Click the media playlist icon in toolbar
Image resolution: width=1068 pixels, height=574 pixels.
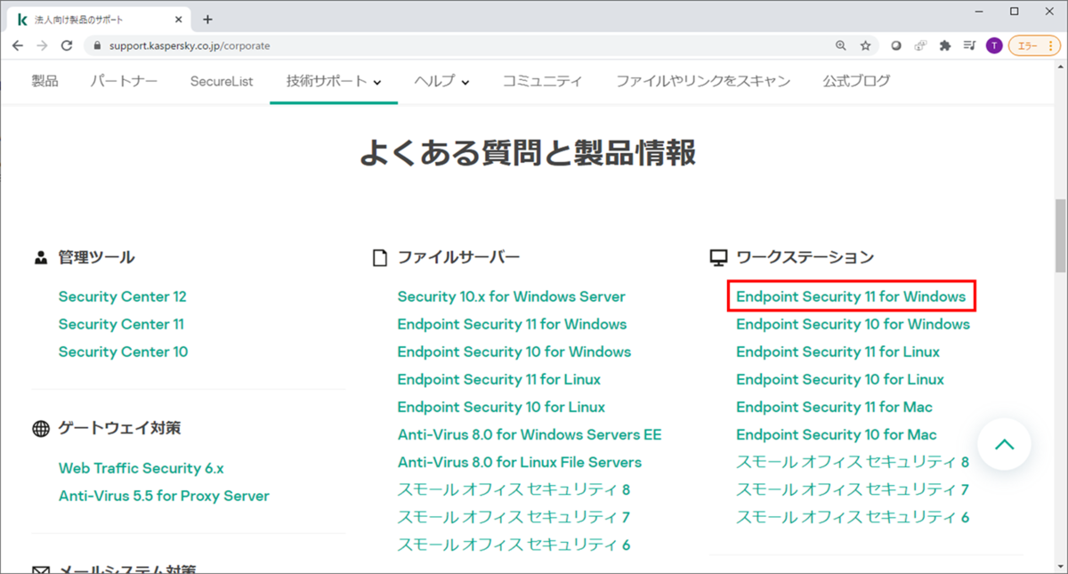tap(969, 45)
